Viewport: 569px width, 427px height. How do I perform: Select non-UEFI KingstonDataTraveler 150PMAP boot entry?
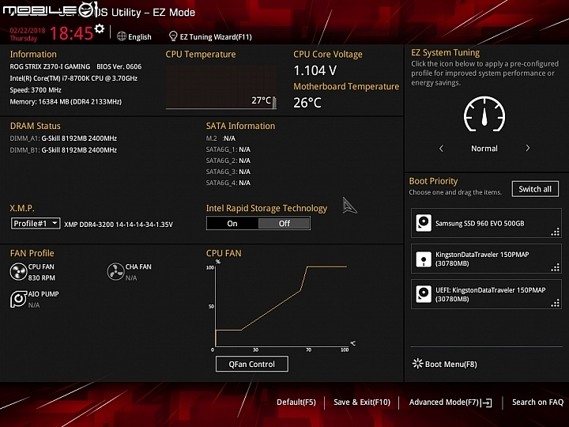pyautogui.click(x=486, y=259)
